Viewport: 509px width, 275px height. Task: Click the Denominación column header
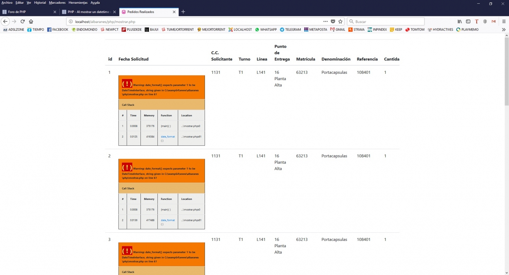(x=336, y=59)
